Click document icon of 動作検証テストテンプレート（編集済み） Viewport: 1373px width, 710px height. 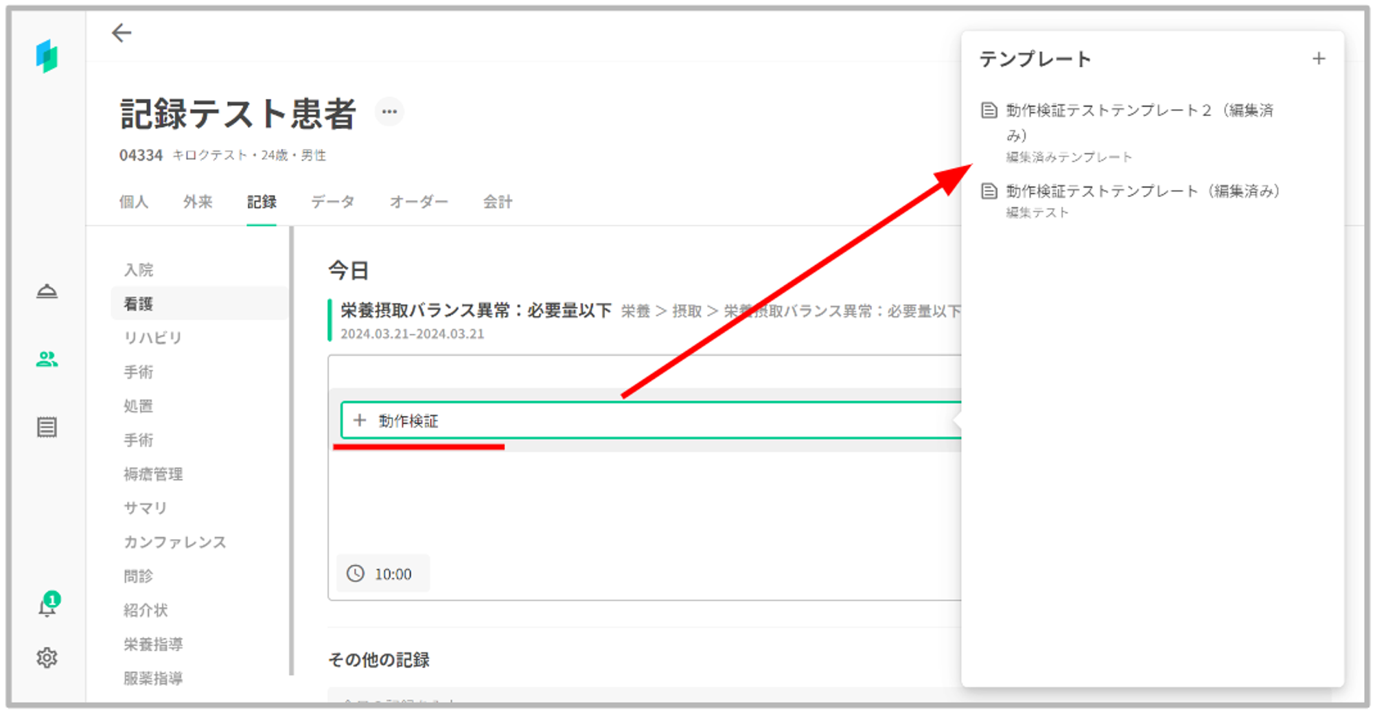coord(989,191)
